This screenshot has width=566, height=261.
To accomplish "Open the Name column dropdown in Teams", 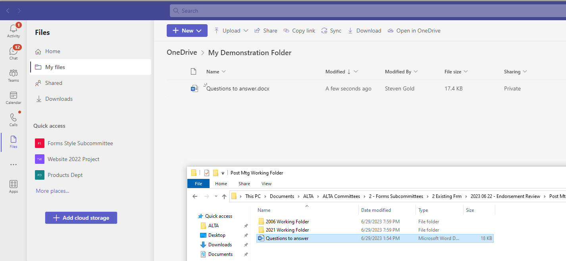I will (x=223, y=72).
